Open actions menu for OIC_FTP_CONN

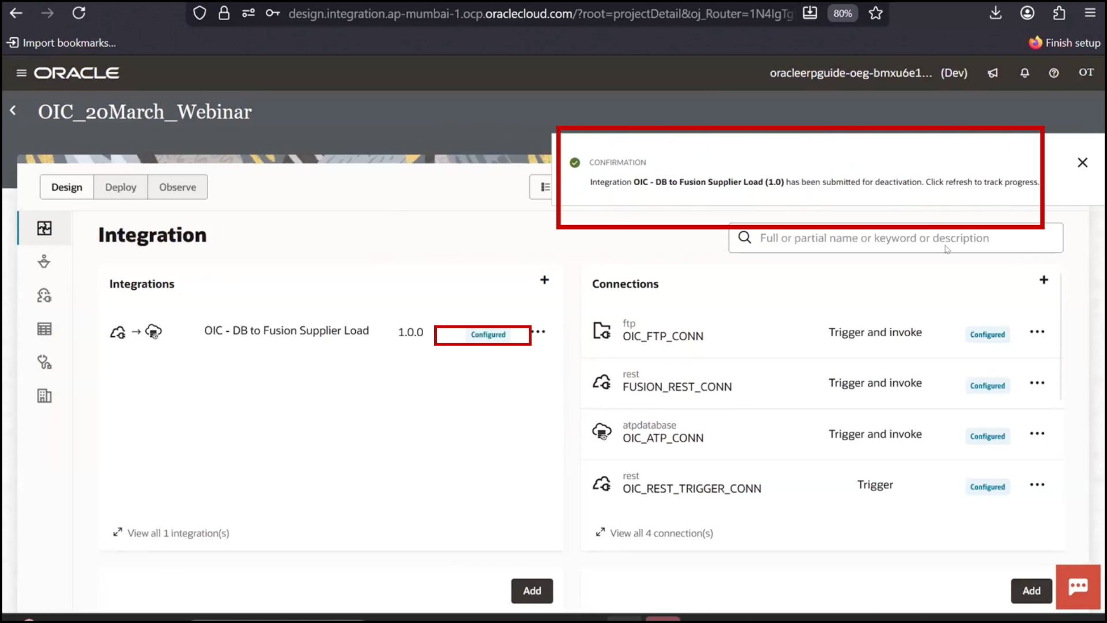pyautogui.click(x=1037, y=332)
